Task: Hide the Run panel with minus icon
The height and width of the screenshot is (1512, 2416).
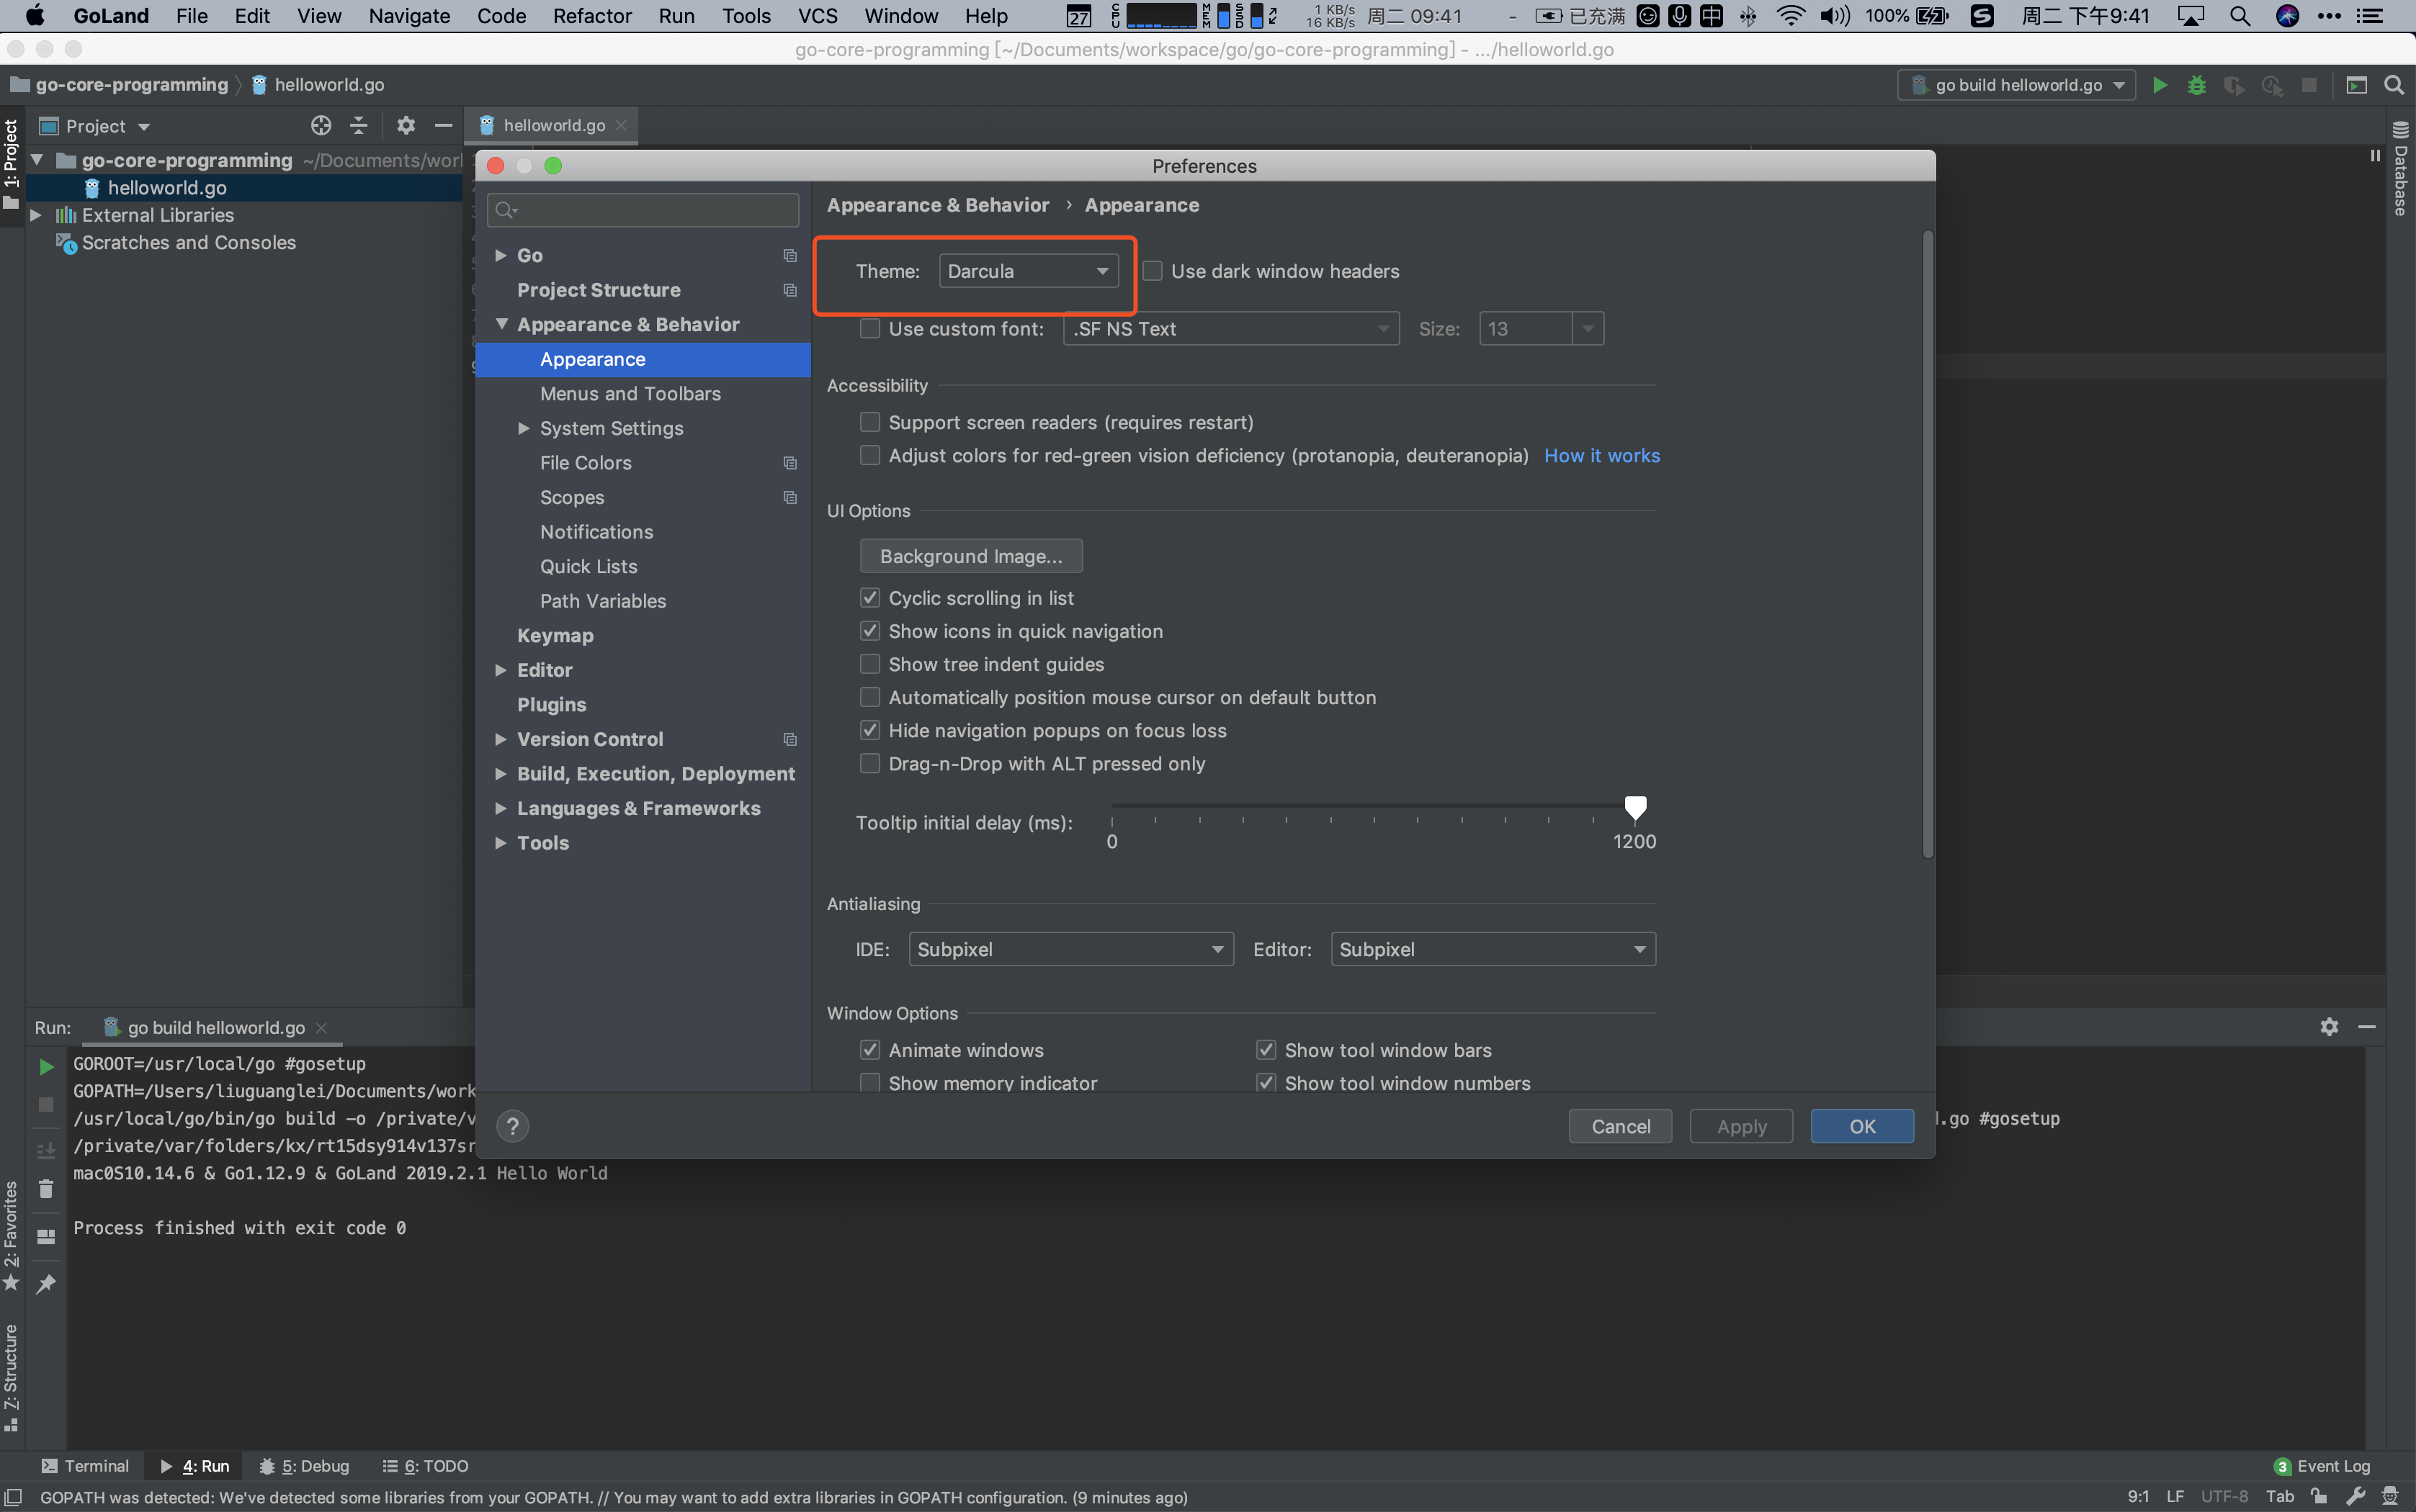Action: point(2367,1027)
